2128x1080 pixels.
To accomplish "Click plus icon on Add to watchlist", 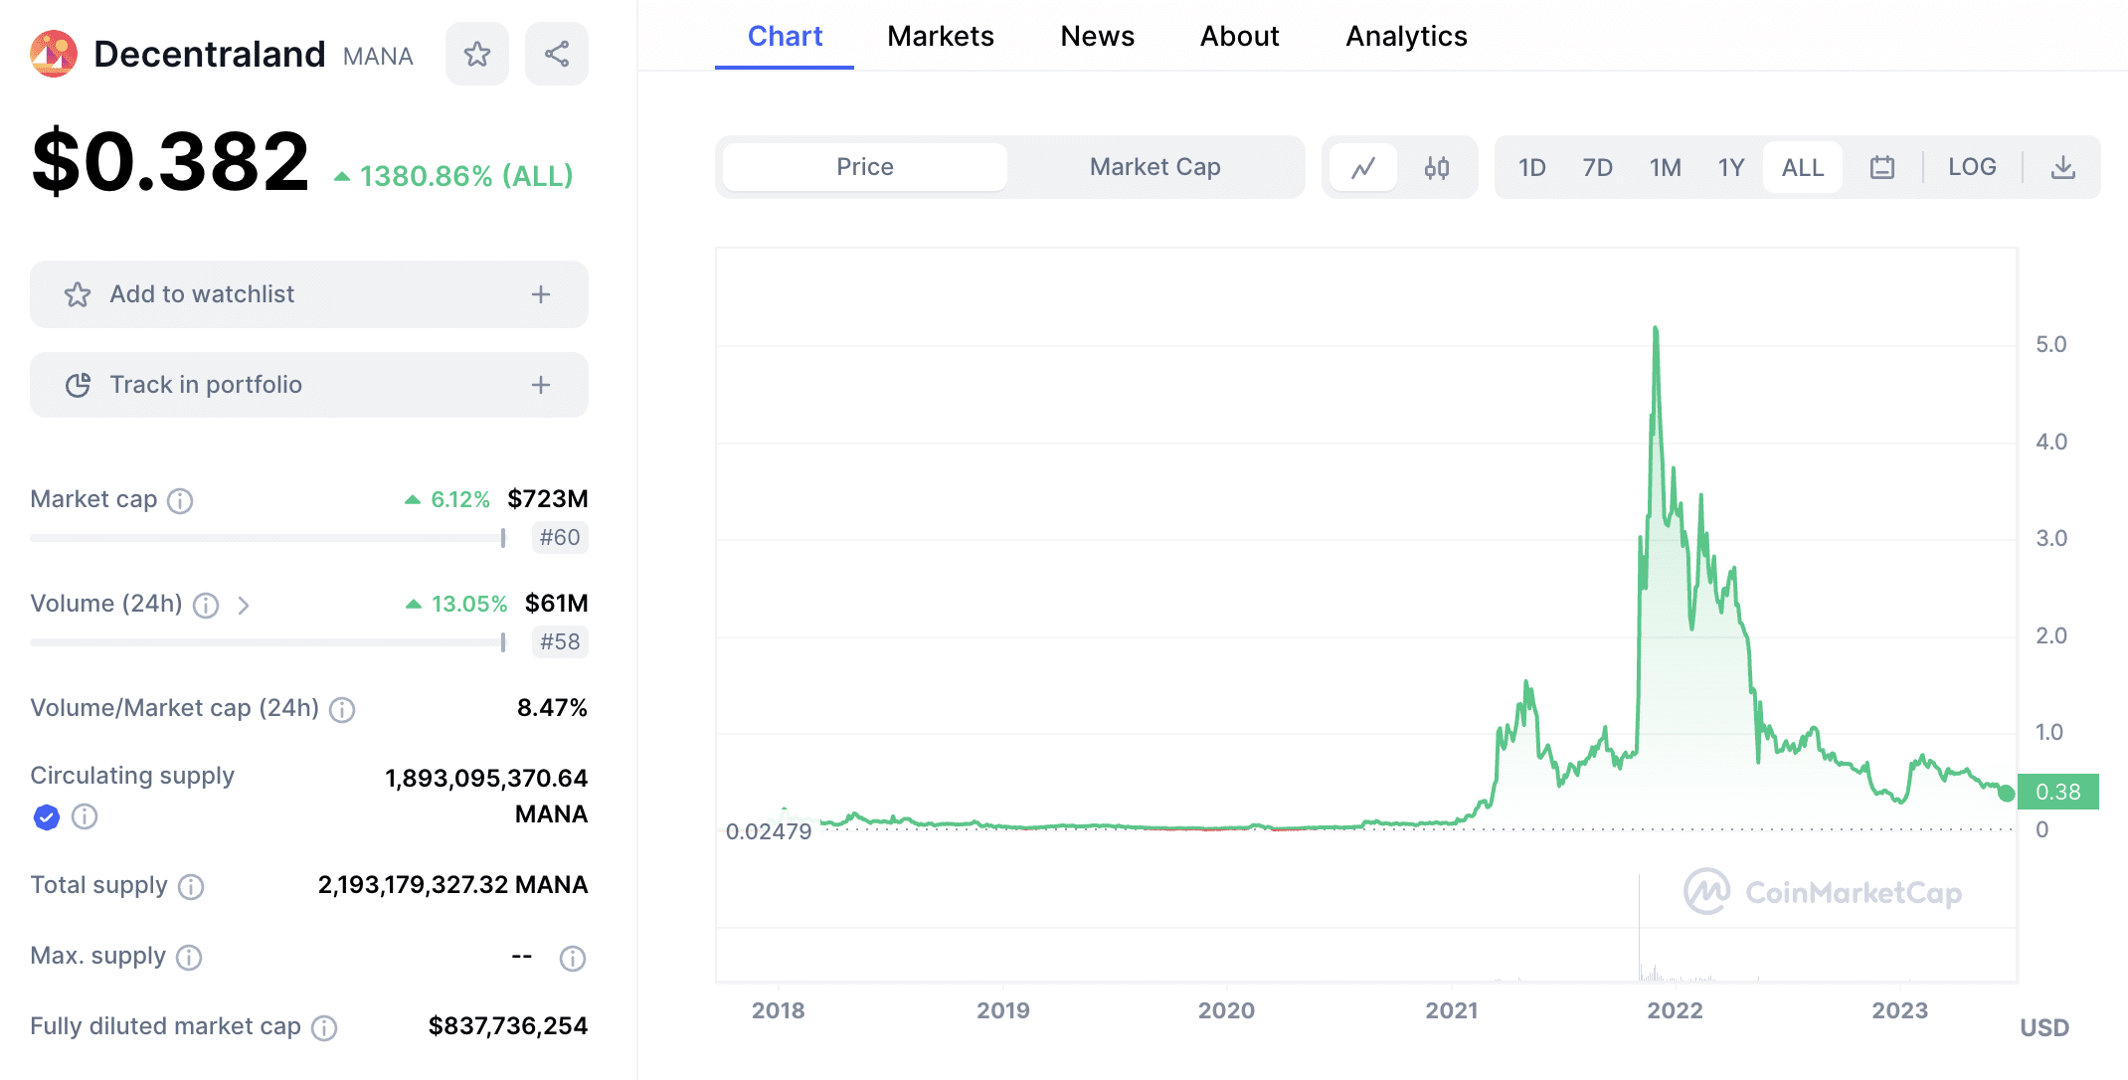I will pos(541,294).
